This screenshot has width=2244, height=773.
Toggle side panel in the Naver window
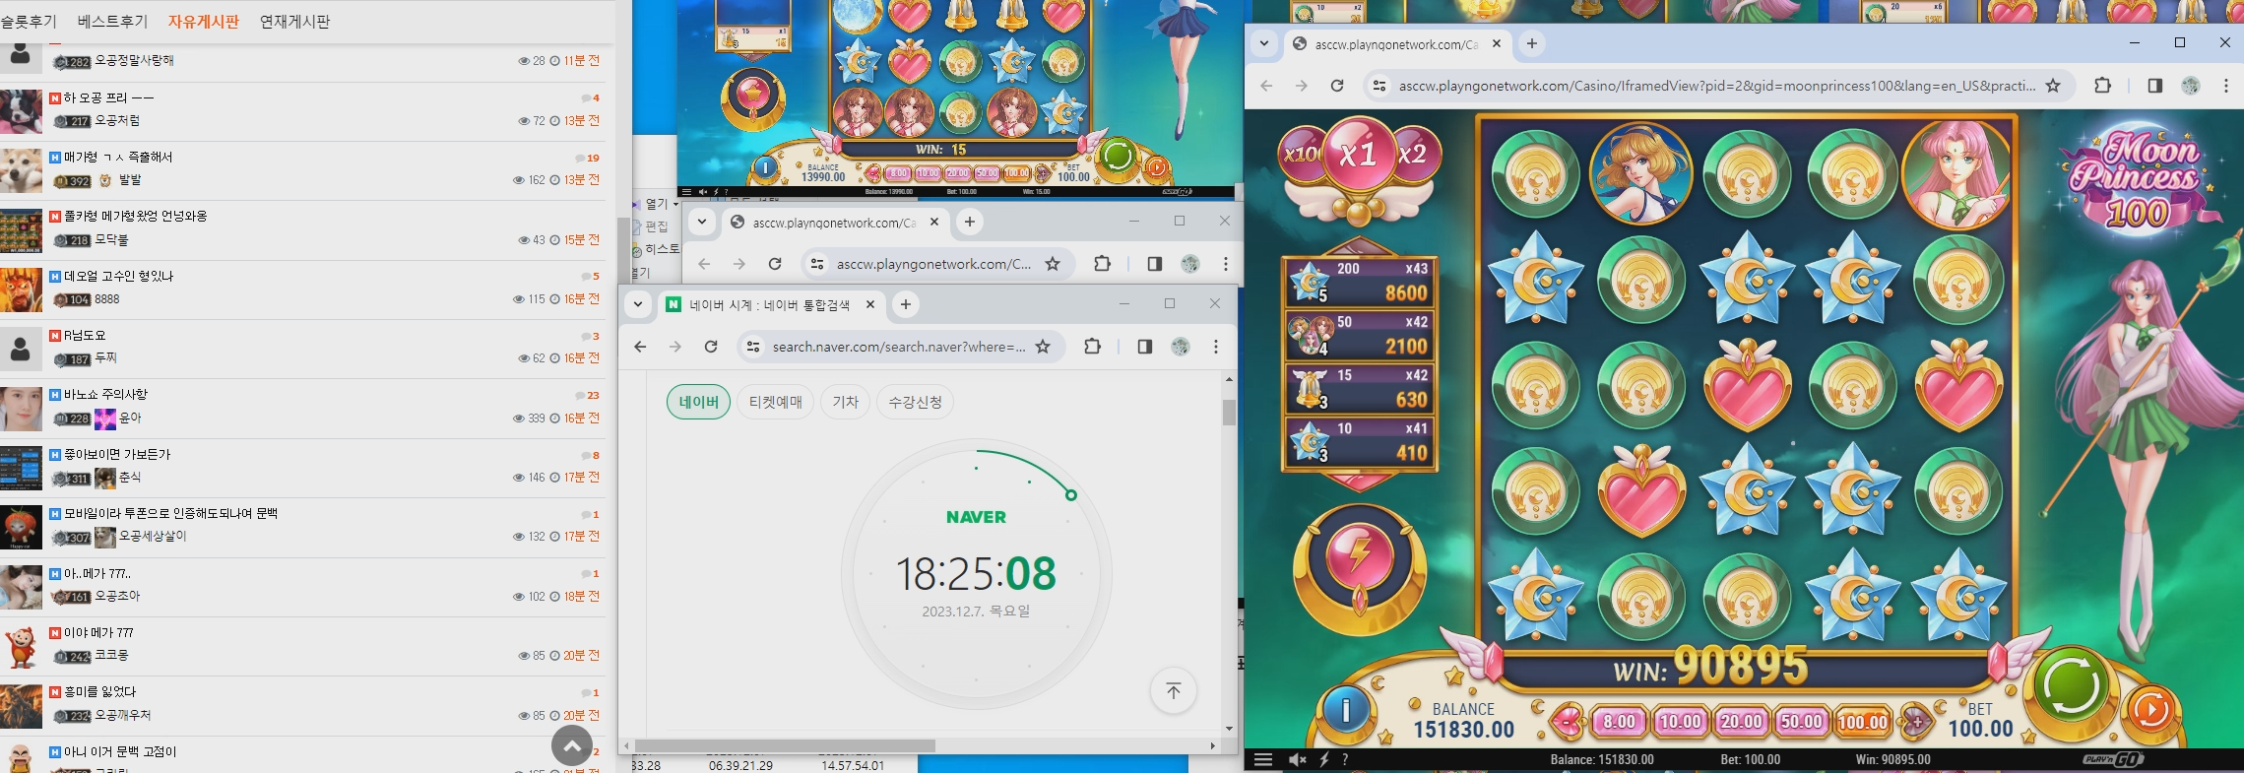[x=1144, y=347]
